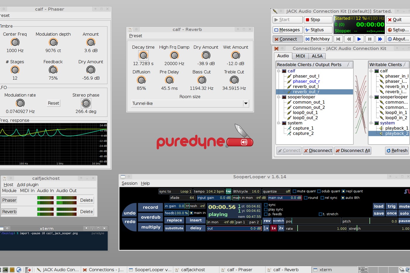Click the Phaser Modulation depth knob
Viewport: 410px width, 273px height.
(x=53, y=42)
